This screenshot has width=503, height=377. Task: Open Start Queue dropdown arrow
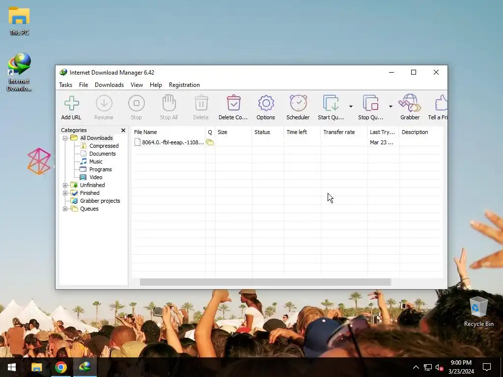[x=351, y=107]
